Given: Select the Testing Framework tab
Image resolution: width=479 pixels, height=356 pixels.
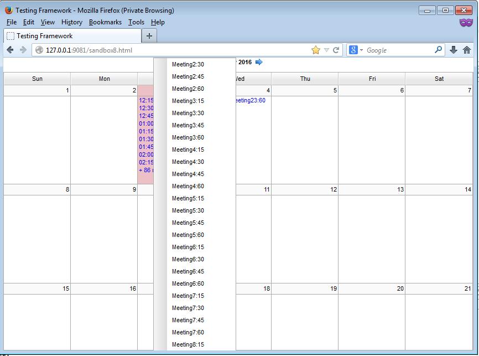Looking at the screenshot, I should (44, 36).
